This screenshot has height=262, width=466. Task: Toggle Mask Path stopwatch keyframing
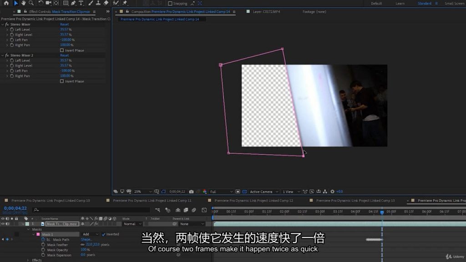[x=43, y=239]
